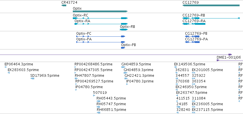Select the EK149506.5prime EST label
The image size is (243, 114).
click(x=190, y=64)
